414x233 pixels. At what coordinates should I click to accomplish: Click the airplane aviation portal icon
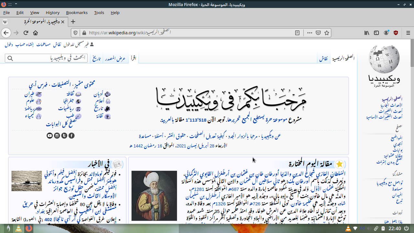tap(38, 94)
